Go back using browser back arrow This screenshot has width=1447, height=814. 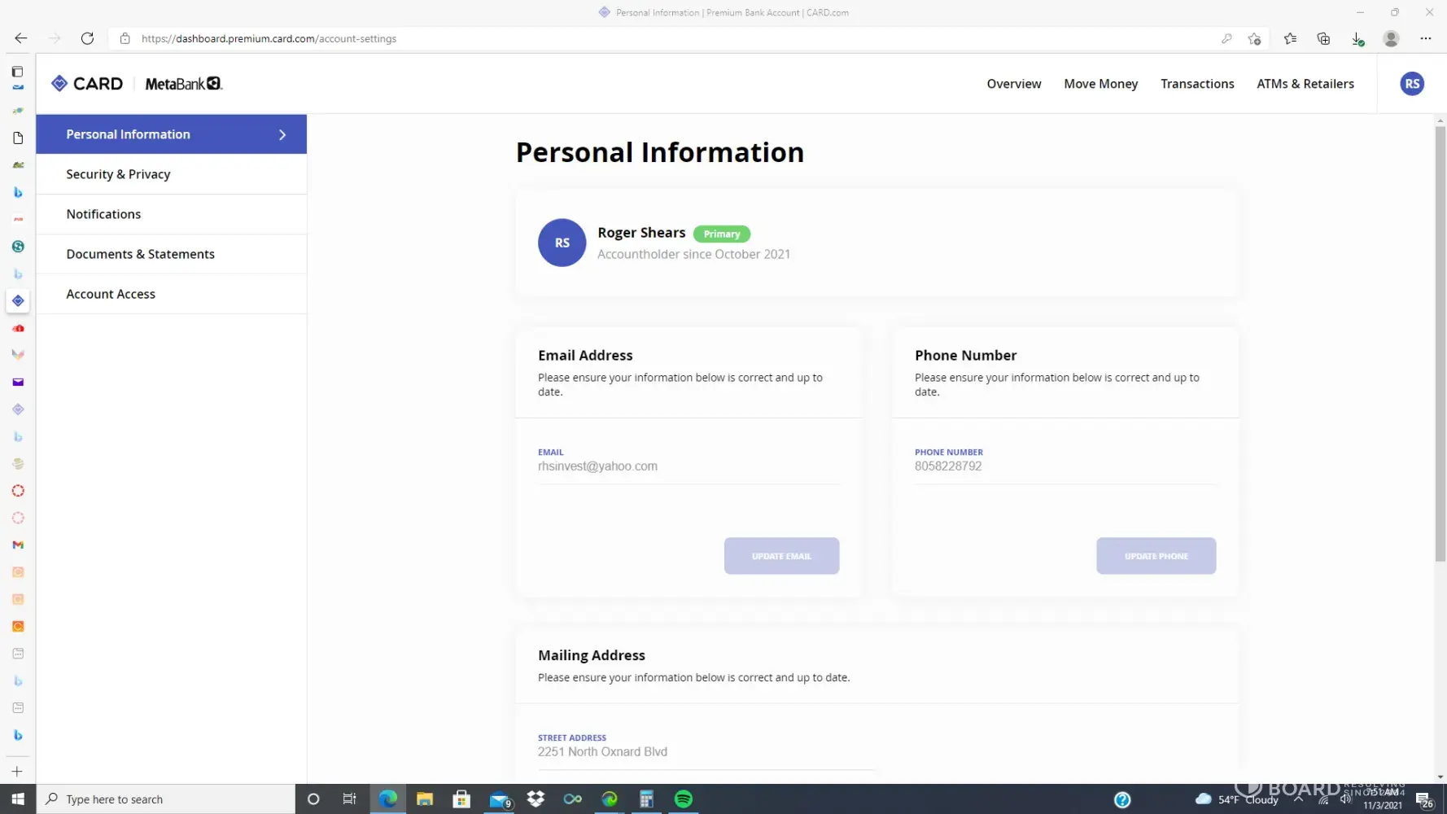pyautogui.click(x=21, y=38)
